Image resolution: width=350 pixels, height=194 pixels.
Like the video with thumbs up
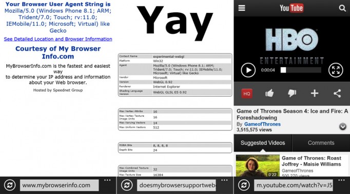point(269,93)
